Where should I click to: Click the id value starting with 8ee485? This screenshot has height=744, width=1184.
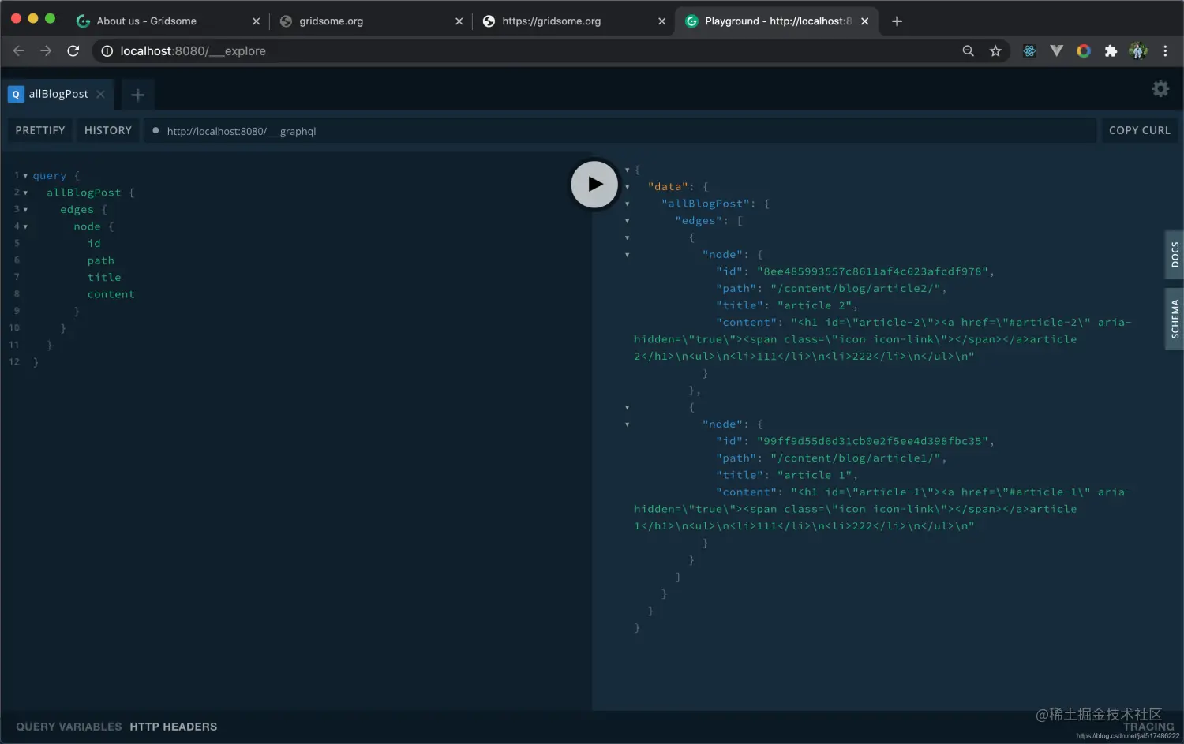coord(872,271)
